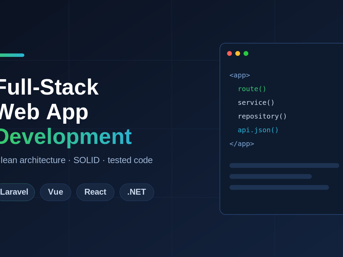Screen dimensions: 343x257
Task: Select the Vue tag pill
Action: [56, 192]
